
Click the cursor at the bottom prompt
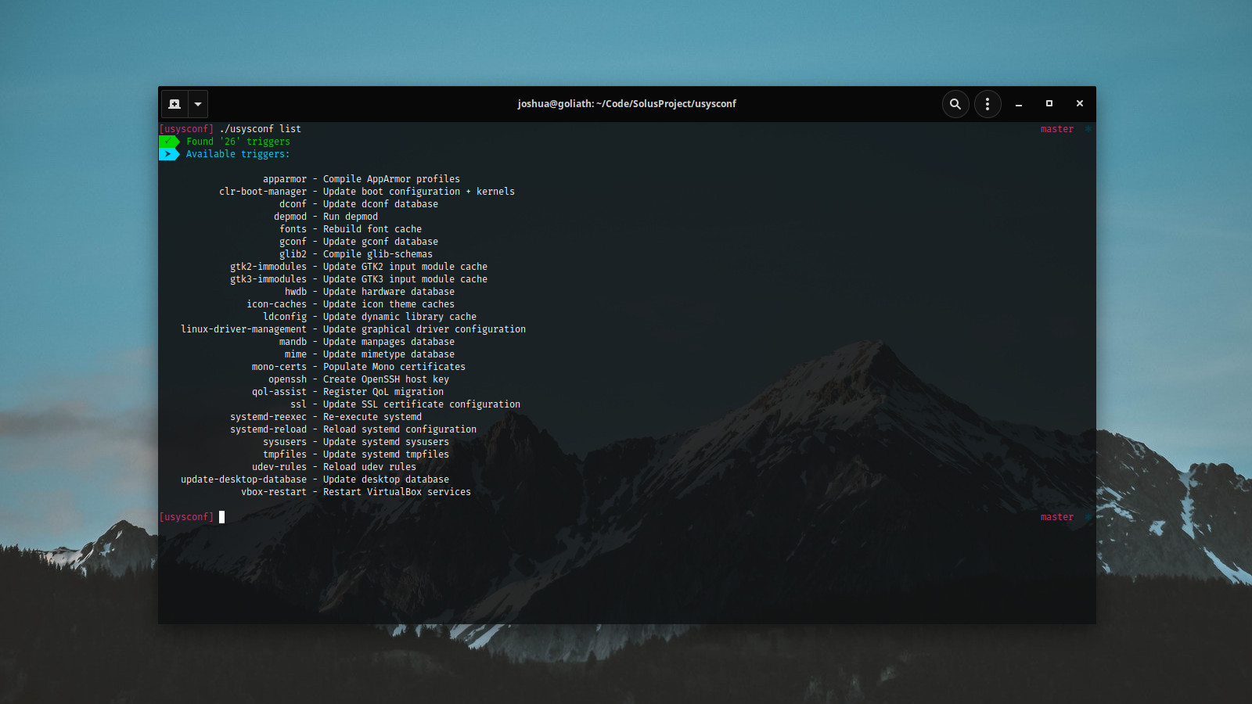(x=222, y=517)
